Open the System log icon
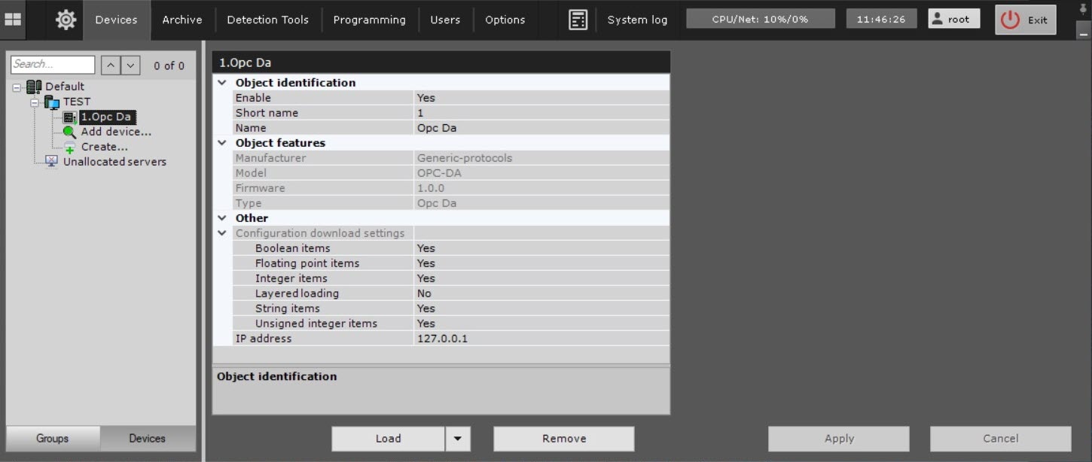The image size is (1092, 462). [578, 20]
